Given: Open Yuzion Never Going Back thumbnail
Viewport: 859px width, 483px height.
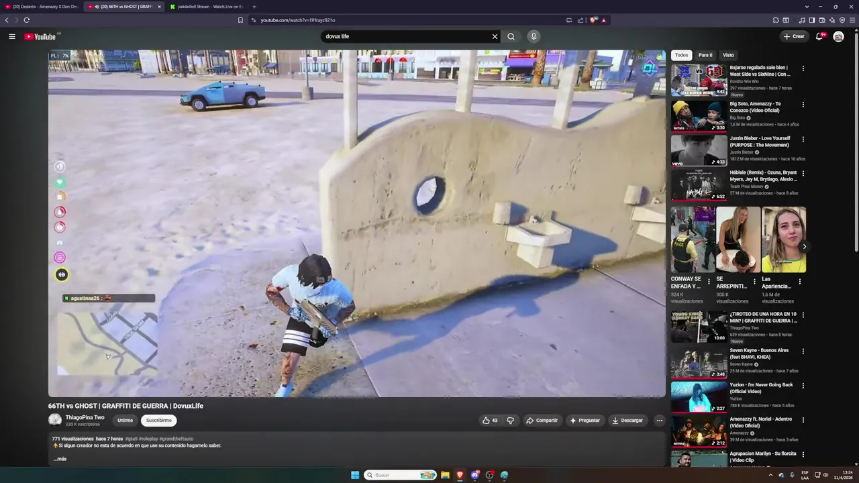Looking at the screenshot, I should pos(699,397).
